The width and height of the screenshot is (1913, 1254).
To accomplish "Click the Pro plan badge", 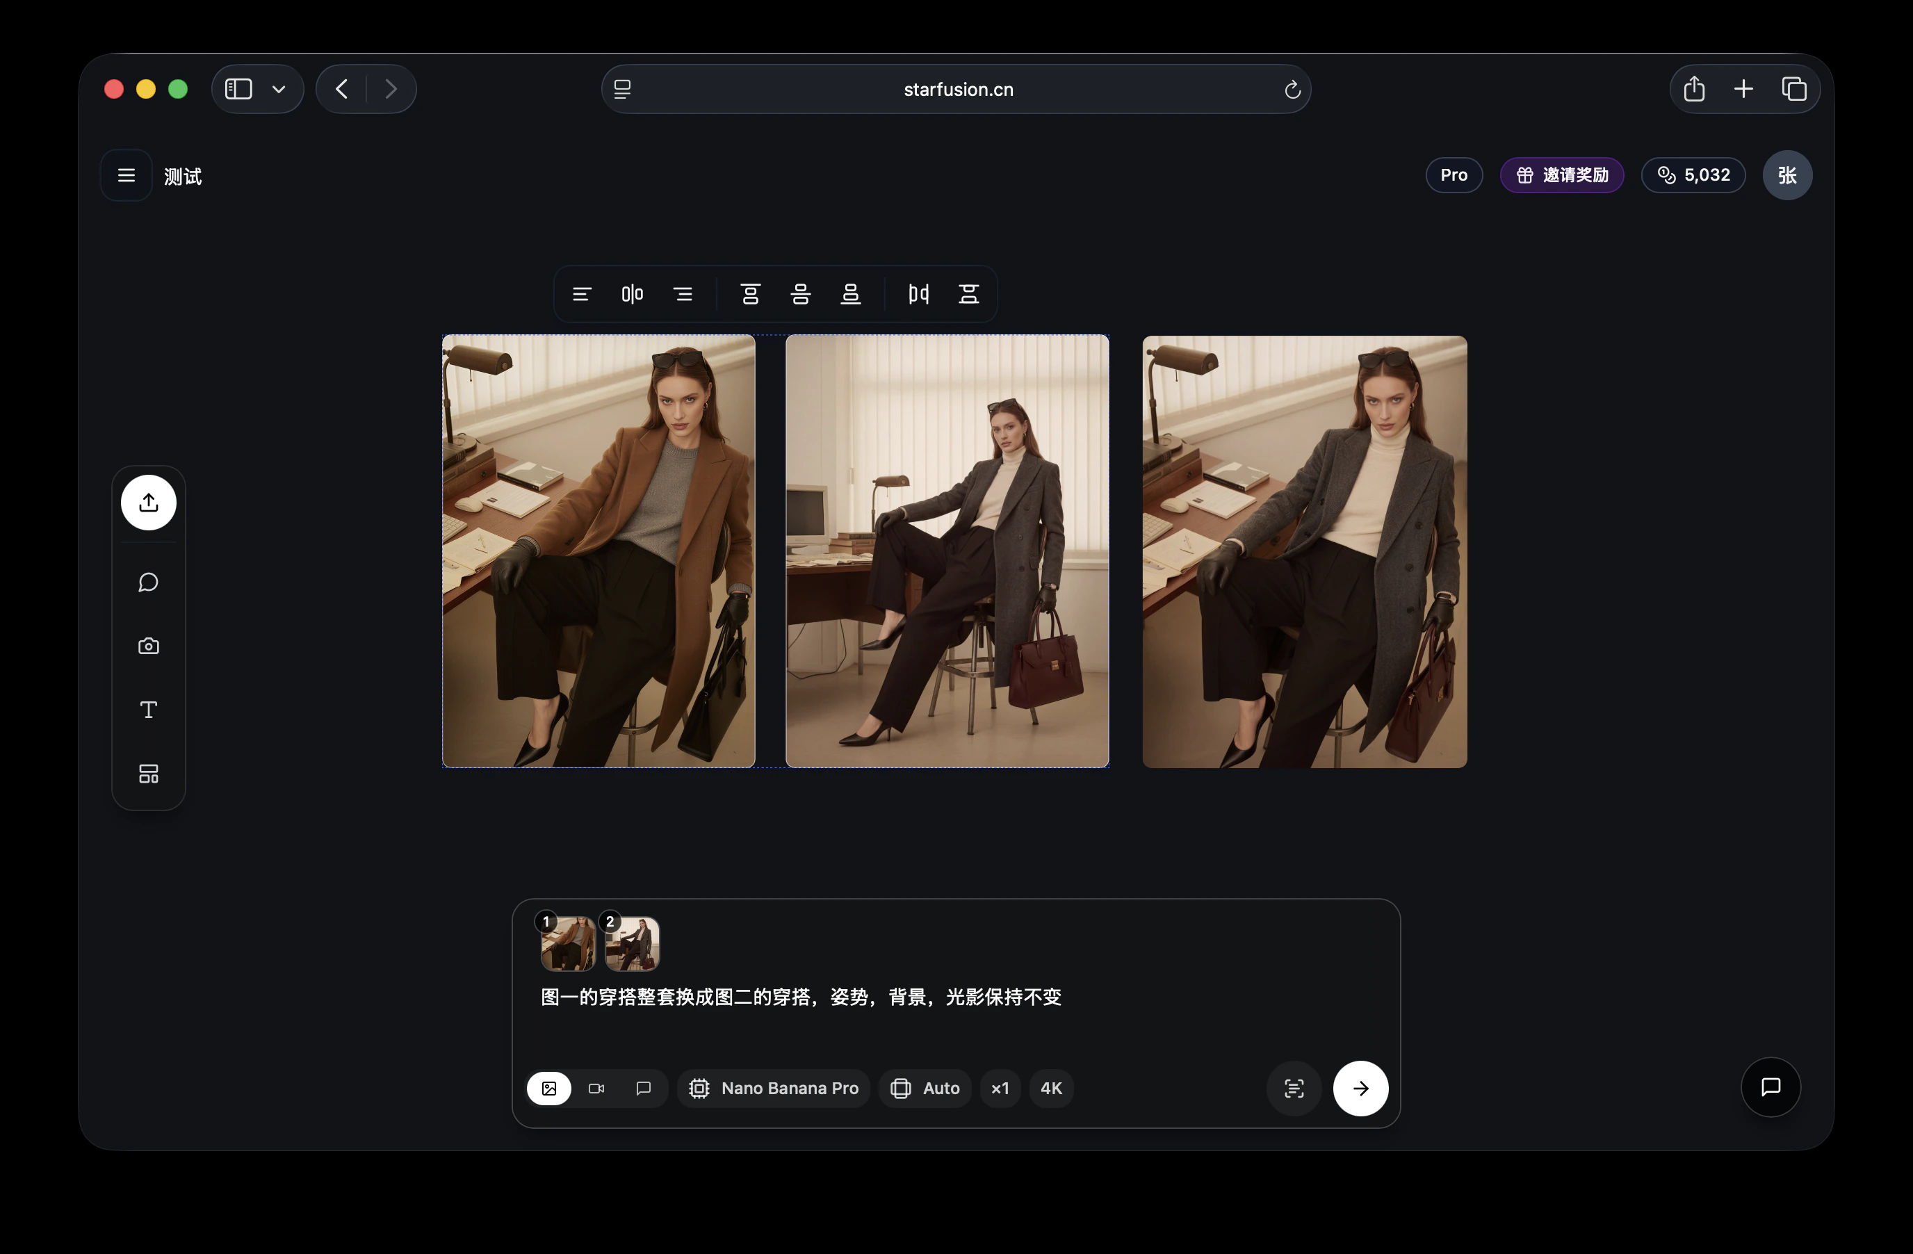I will [1454, 175].
